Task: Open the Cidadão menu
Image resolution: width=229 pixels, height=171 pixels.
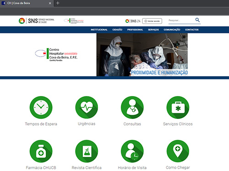Action: (x=117, y=30)
